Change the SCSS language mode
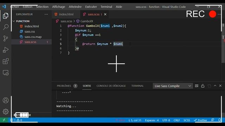This screenshot has width=225, height=126. 187,120
